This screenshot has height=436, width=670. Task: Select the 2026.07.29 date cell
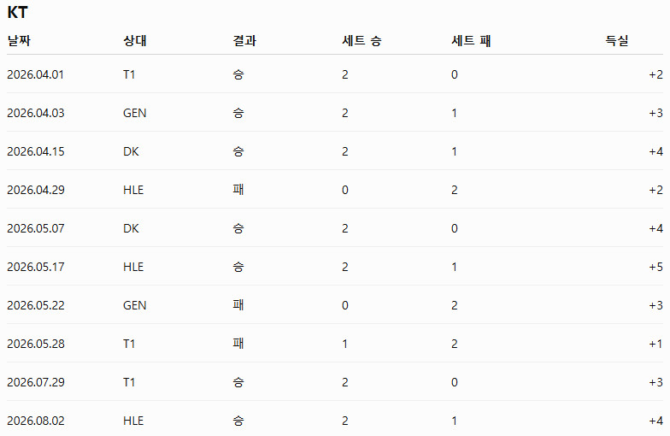click(x=36, y=383)
